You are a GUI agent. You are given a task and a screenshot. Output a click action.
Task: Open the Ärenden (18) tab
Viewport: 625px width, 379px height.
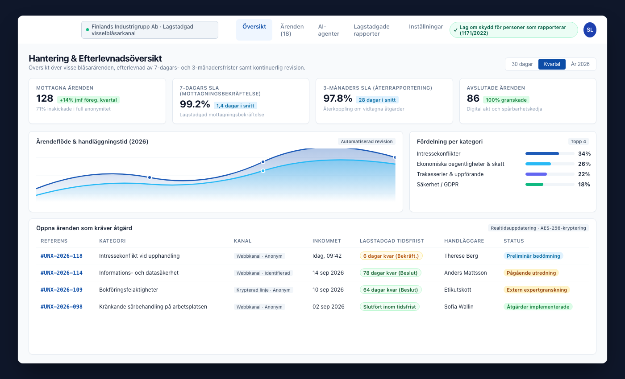click(292, 30)
